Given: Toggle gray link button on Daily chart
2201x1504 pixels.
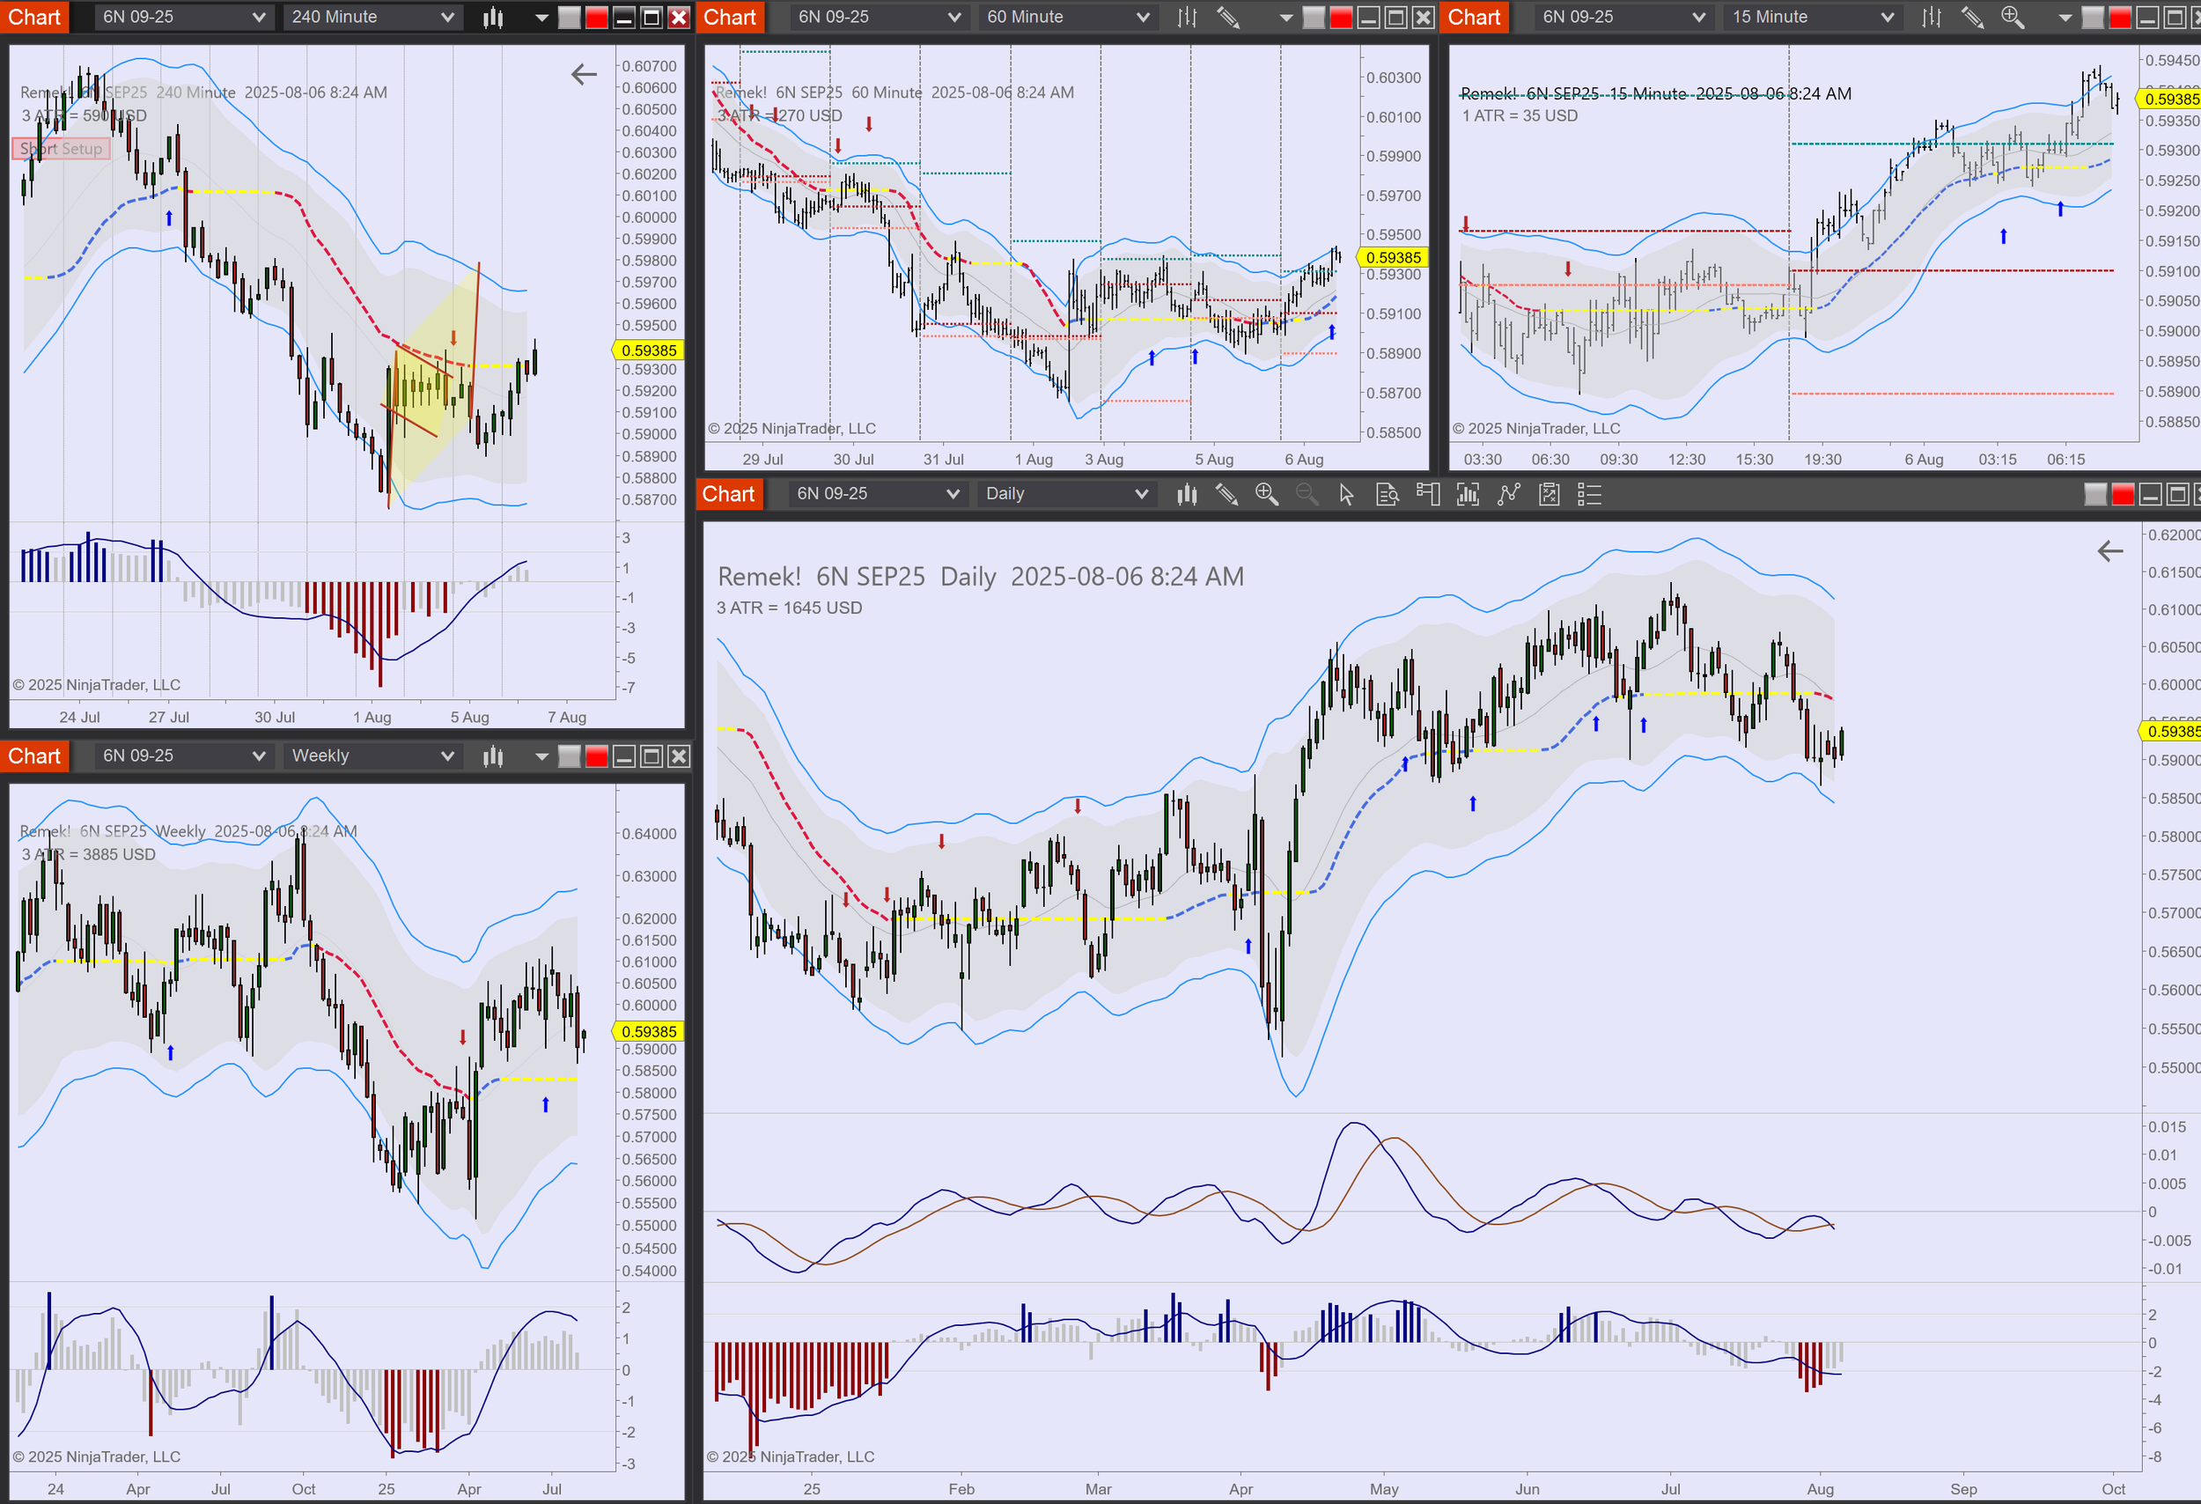Looking at the screenshot, I should (x=2096, y=494).
